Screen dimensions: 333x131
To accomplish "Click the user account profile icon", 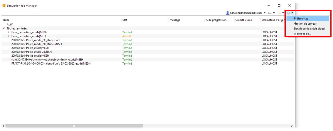I will tap(227, 13).
